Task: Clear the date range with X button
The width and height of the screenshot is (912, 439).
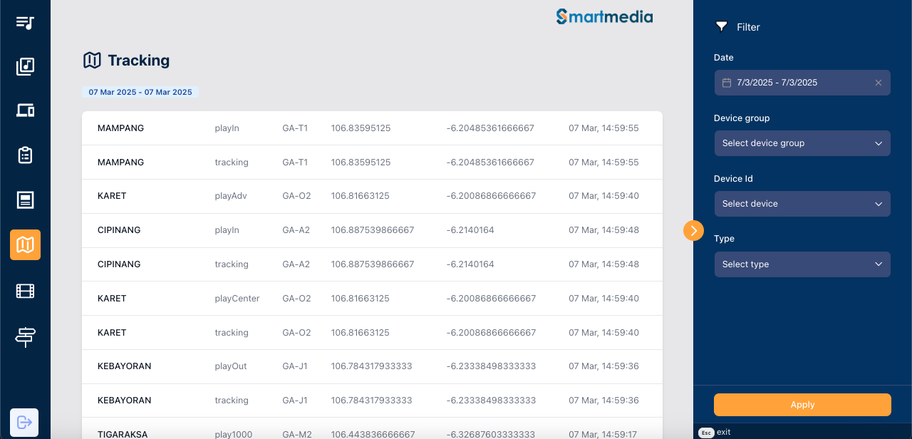Action: 879,83
